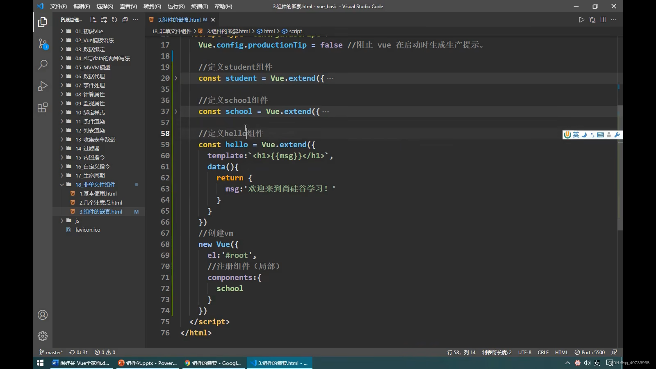The height and width of the screenshot is (369, 656).
Task: Run the file with the play icon
Action: point(581,20)
